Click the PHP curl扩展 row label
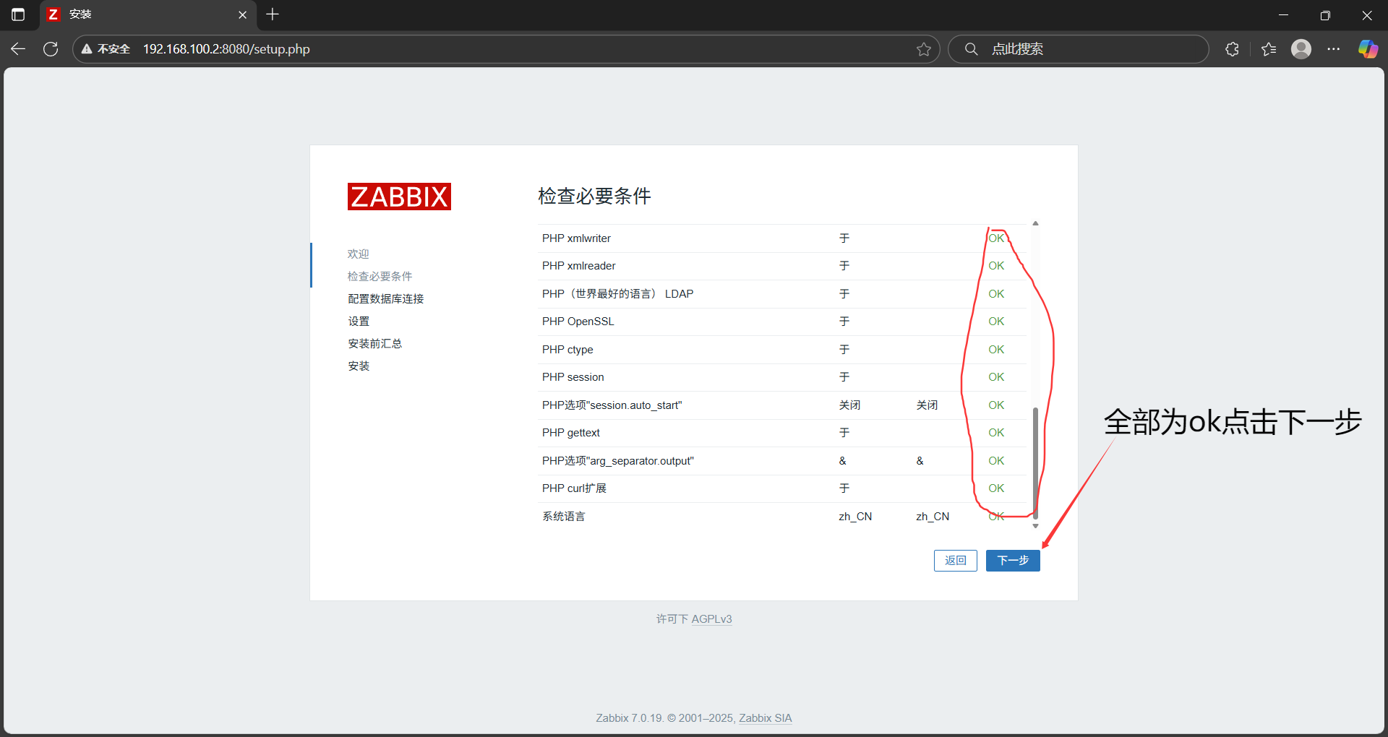This screenshot has width=1388, height=737. (574, 488)
